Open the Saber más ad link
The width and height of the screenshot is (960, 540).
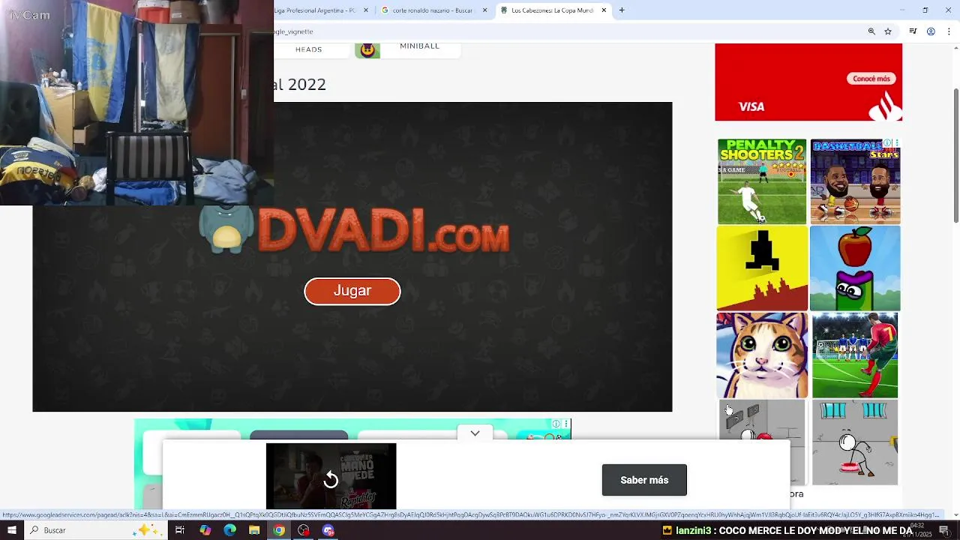(x=643, y=480)
